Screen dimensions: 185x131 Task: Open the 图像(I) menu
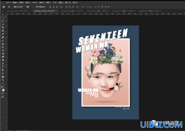click(22, 2)
